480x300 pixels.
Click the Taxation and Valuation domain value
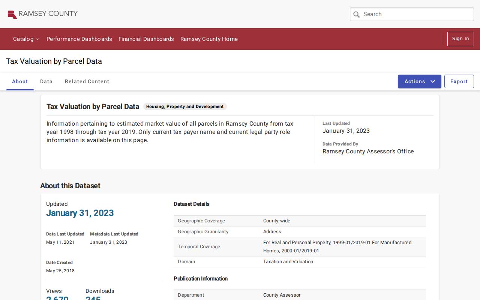288,262
